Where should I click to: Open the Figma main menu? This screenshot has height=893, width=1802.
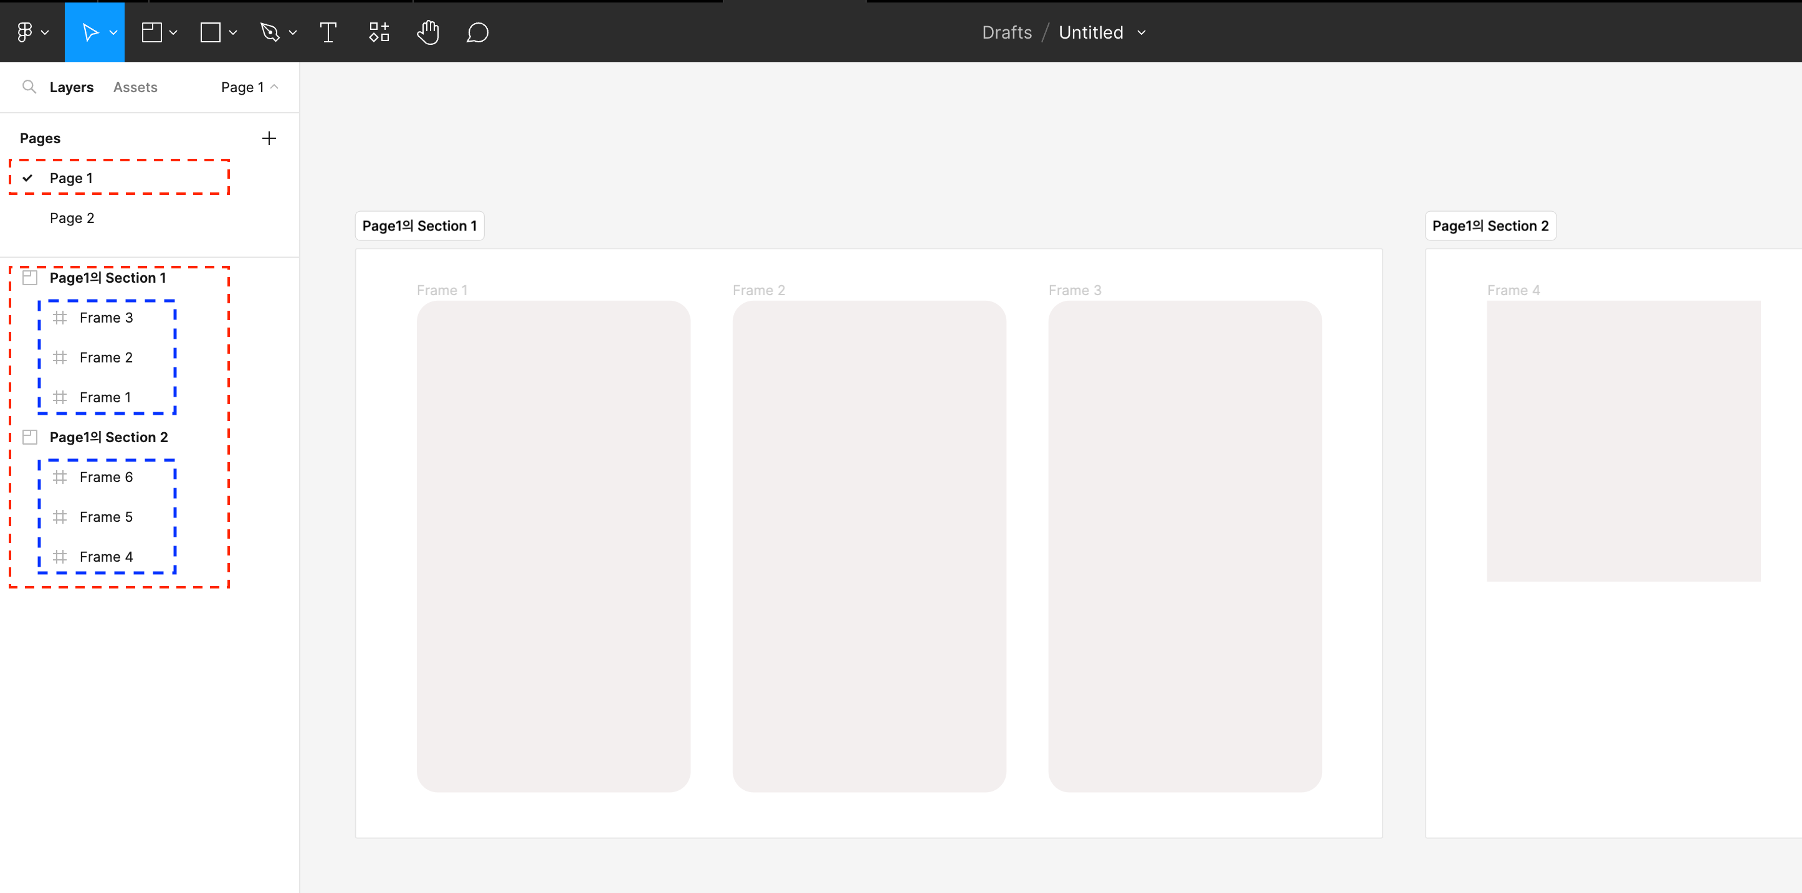(25, 32)
